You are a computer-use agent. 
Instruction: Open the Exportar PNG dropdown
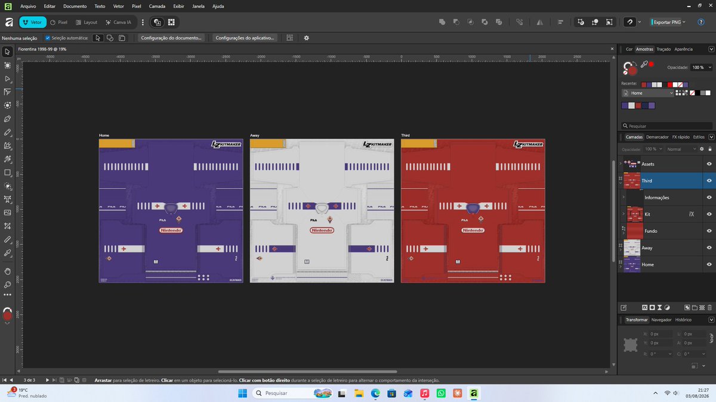[x=684, y=22]
